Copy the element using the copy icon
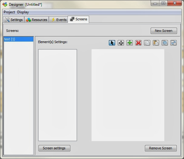The image size is (184, 159). click(147, 43)
